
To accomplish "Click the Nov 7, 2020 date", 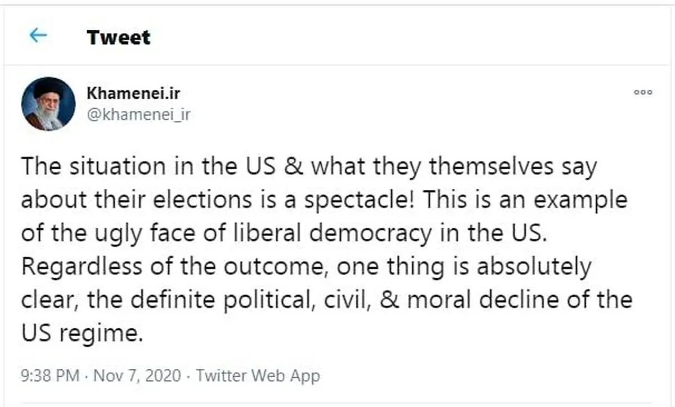I will 136,376.
